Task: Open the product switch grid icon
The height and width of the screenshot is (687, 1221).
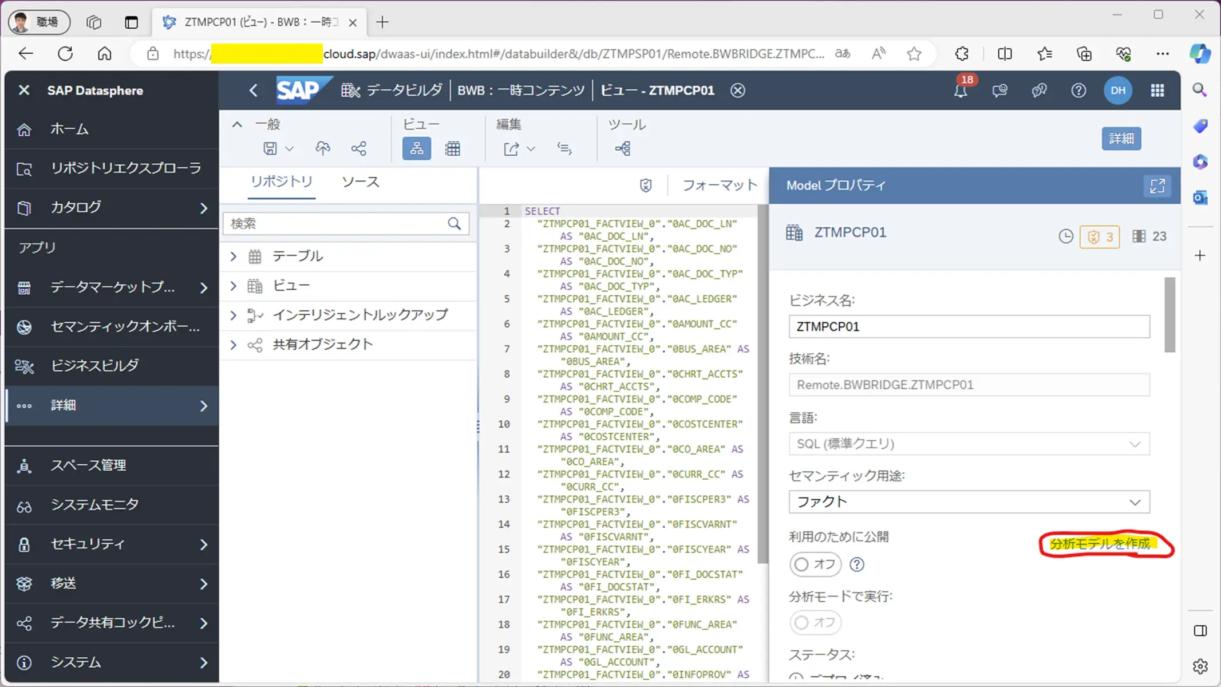Action: (1157, 90)
